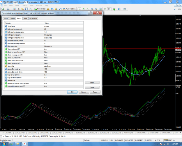Screen dimensions: 182x146
Task: Click the Reset button
Action: click(x=95, y=92)
